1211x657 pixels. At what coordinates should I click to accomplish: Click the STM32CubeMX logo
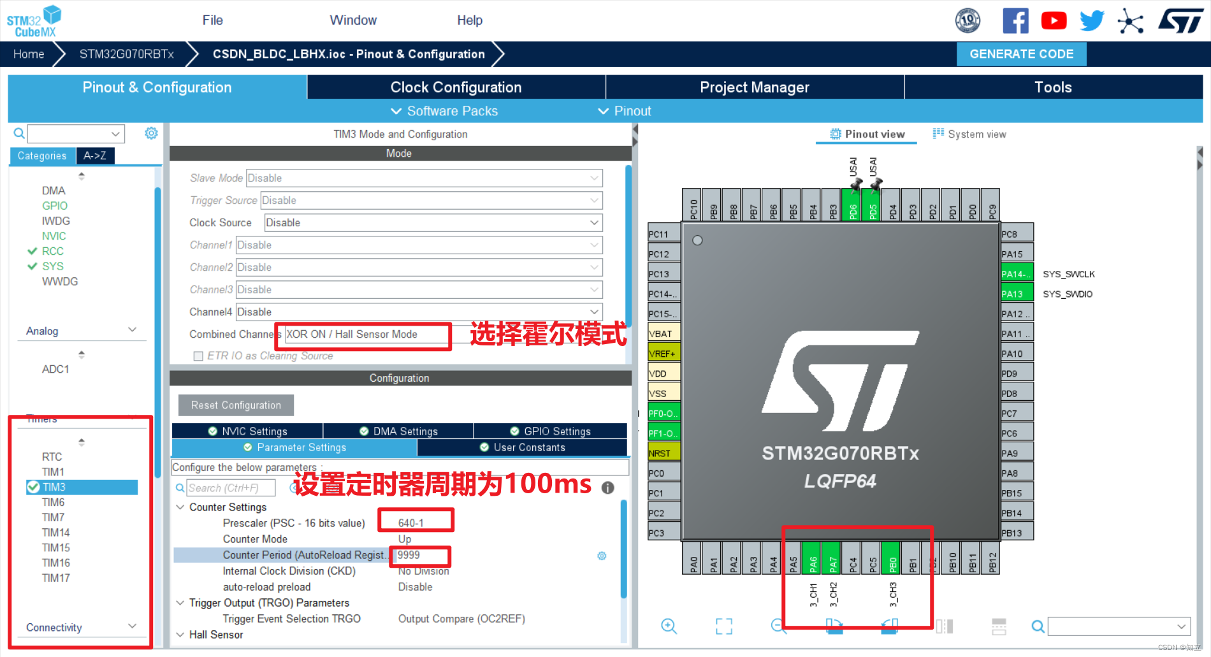point(34,21)
